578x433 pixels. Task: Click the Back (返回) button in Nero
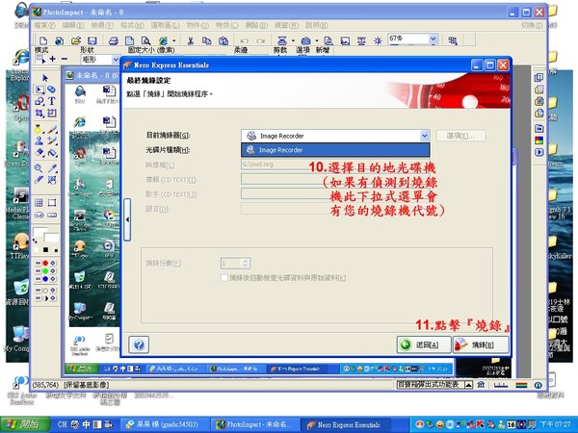(424, 345)
